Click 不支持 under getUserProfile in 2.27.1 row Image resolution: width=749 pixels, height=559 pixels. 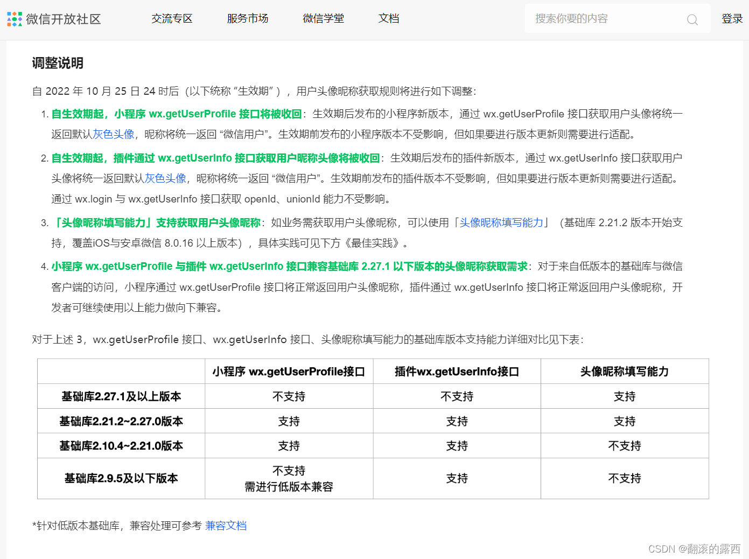[289, 396]
